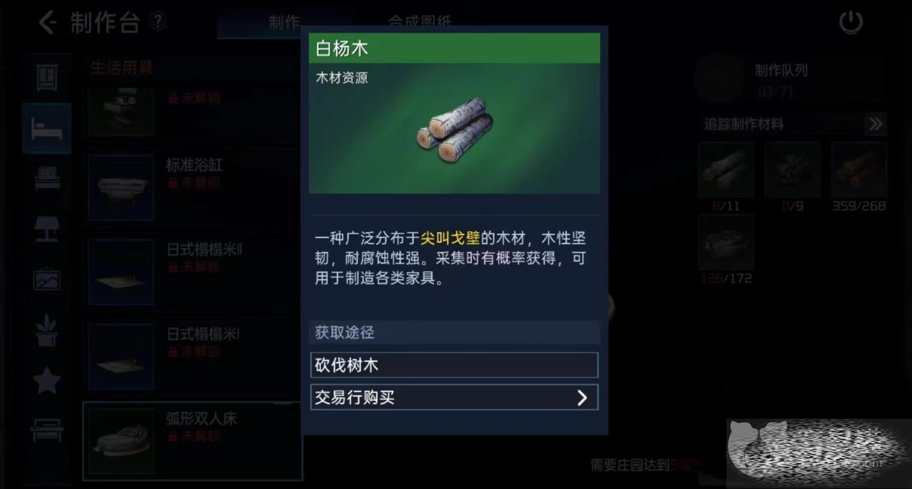This screenshot has height=489, width=912.
Task: Select the wardrobe category icon in sidebar
Action: click(x=47, y=78)
